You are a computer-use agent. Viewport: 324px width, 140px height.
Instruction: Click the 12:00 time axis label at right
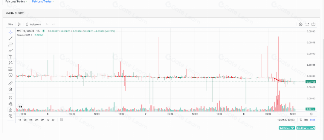point(293,114)
